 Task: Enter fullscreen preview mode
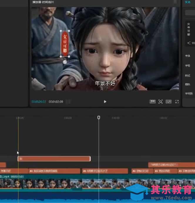tap(177, 101)
